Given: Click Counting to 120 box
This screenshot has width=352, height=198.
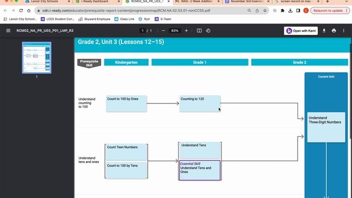Looking at the screenshot, I should tap(200, 103).
